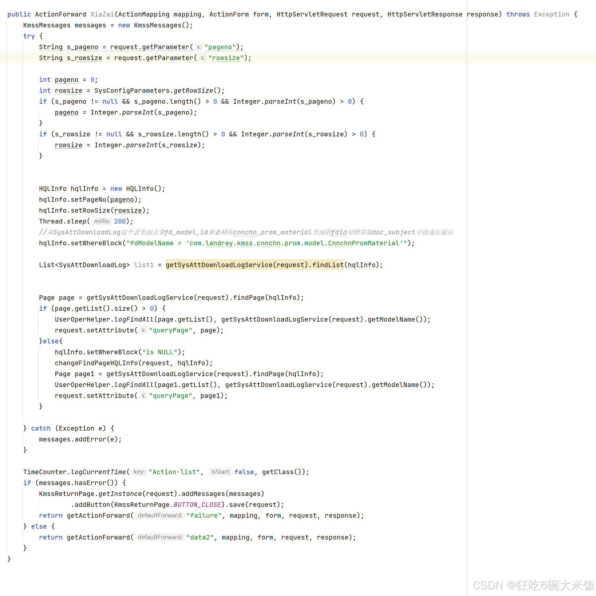Click the Chinese comment about SysAttDownloadLog
596x596 pixels.
(246, 232)
